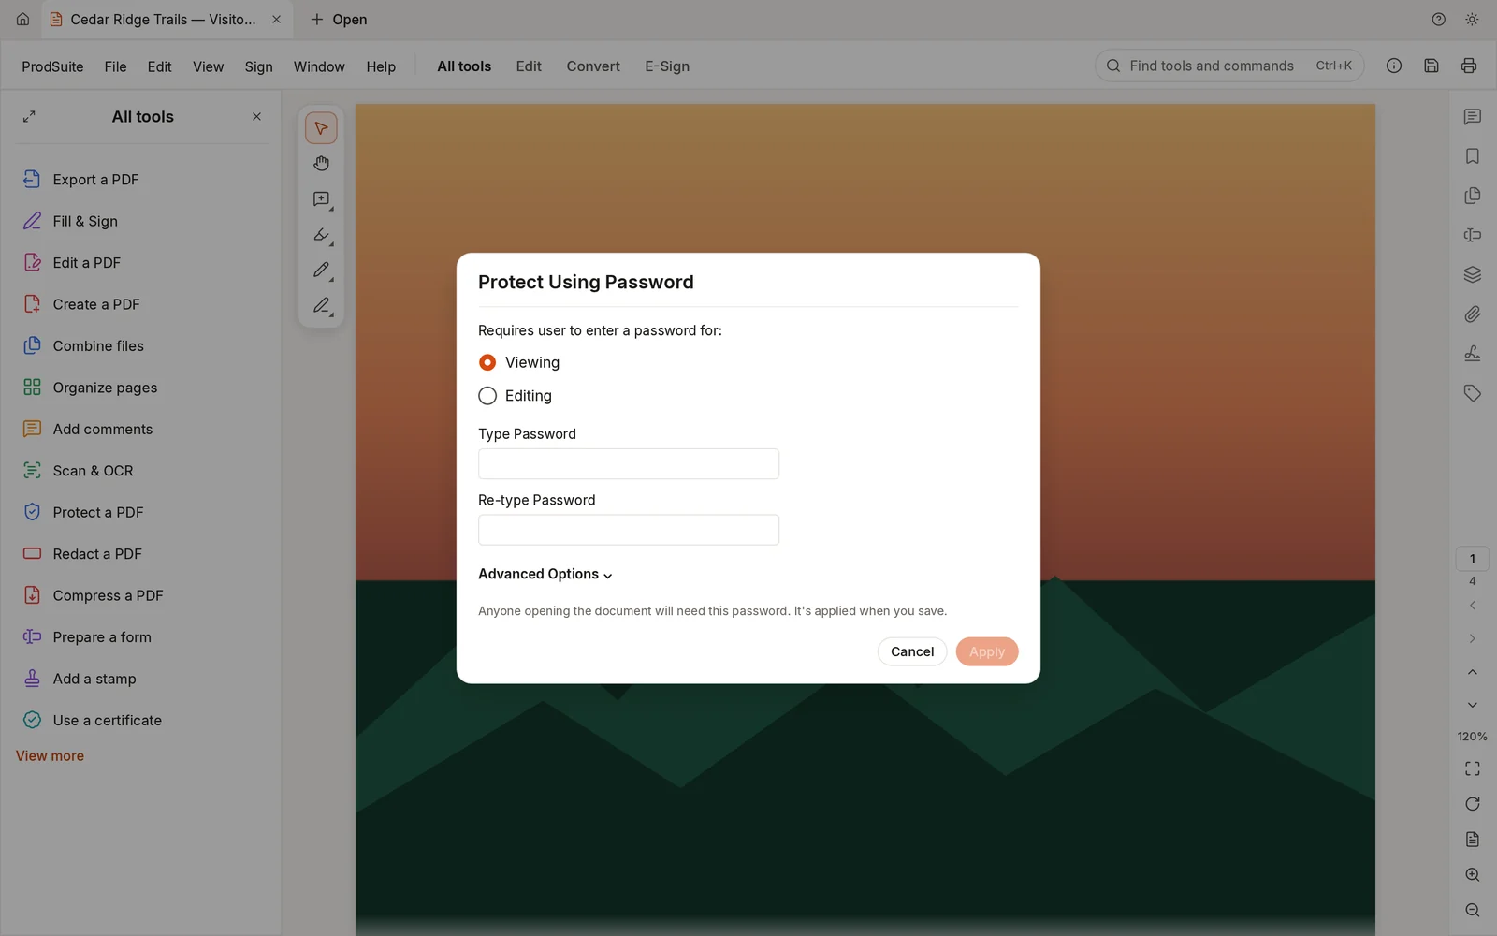
Task: Open the page display document icon
Action: click(1473, 840)
